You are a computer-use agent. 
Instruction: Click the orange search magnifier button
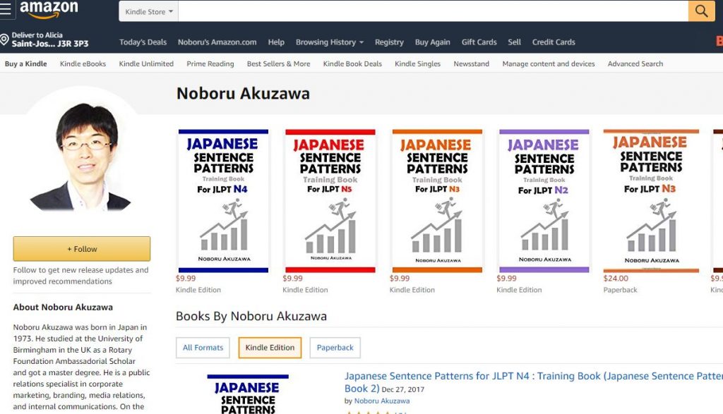(701, 11)
